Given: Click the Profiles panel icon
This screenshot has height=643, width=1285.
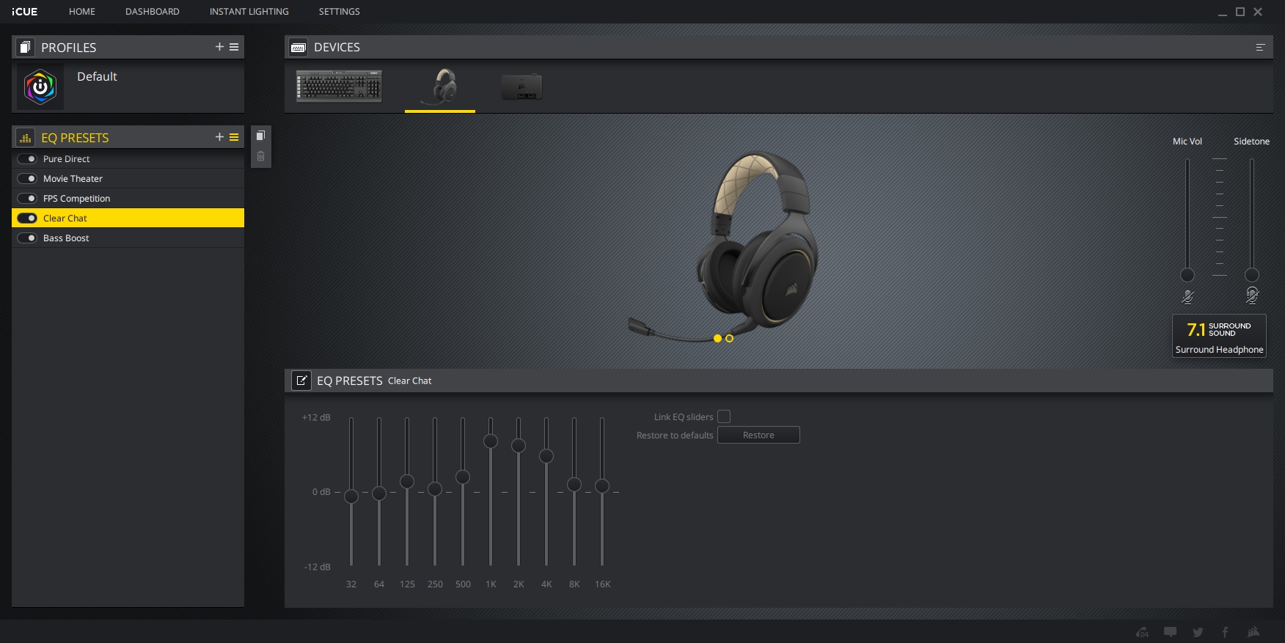Looking at the screenshot, I should coord(25,47).
